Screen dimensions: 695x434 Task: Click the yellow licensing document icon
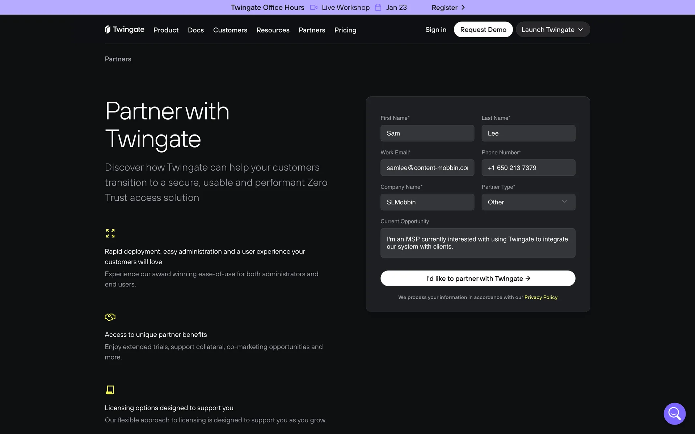coord(110,390)
